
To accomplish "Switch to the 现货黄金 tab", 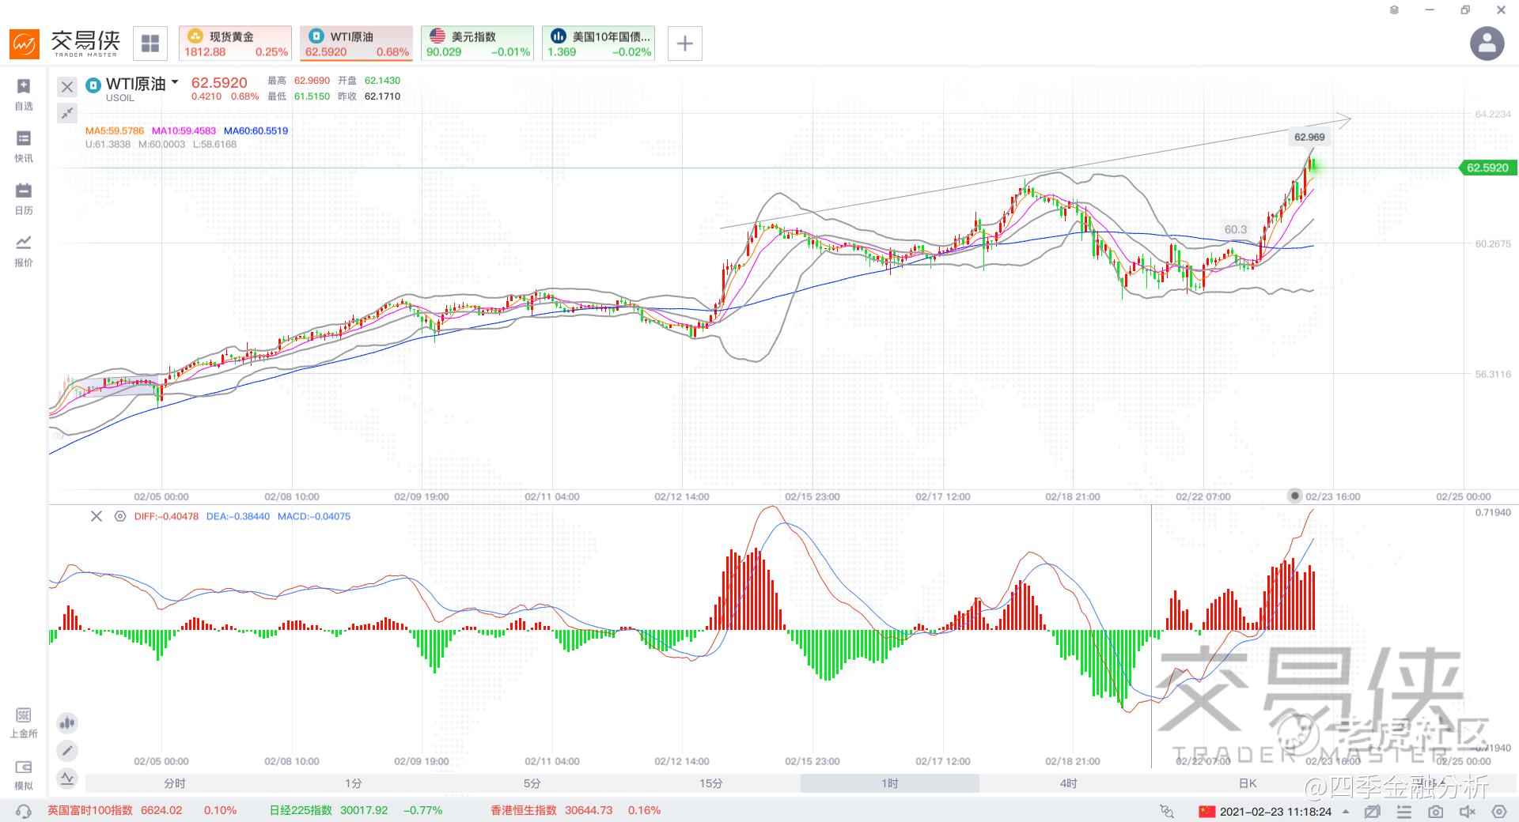I will tap(235, 43).
